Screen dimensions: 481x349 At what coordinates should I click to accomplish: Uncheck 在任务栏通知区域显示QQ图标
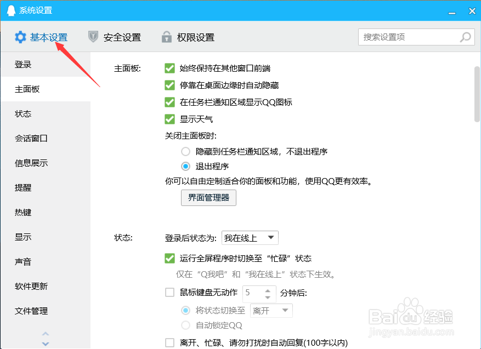pos(169,102)
